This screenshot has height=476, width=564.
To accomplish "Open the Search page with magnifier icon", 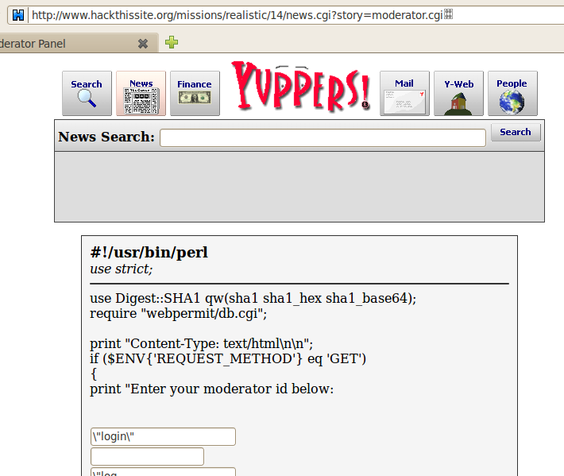I will click(x=87, y=93).
